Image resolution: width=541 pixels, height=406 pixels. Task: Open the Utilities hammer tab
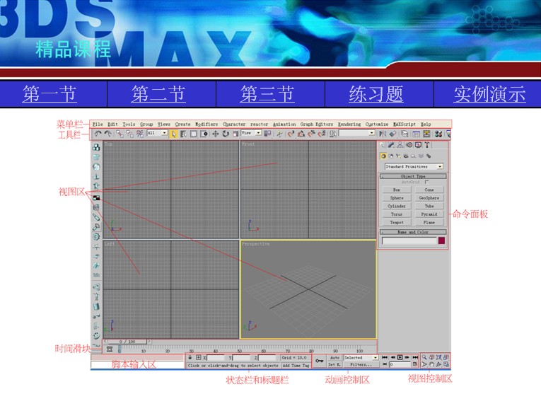pyautogui.click(x=427, y=145)
